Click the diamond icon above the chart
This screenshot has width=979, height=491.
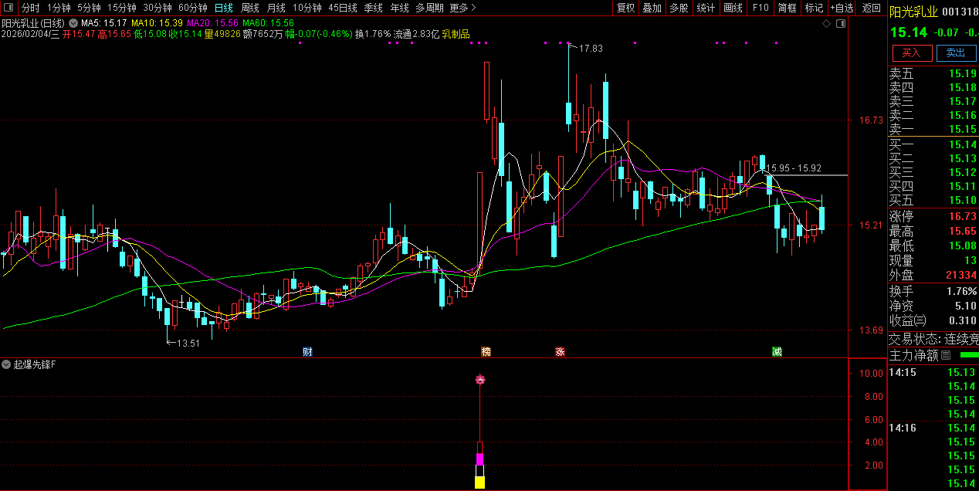coord(826,24)
